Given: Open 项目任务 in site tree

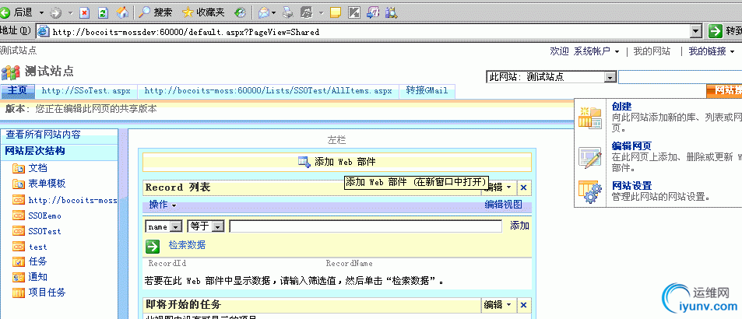Looking at the screenshot, I should click(x=47, y=293).
